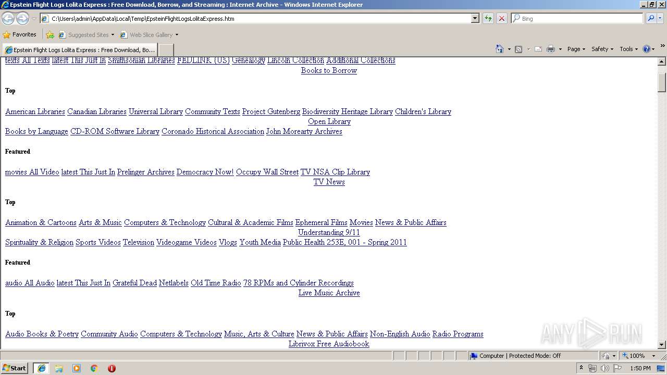Open the Tools menu

point(628,49)
